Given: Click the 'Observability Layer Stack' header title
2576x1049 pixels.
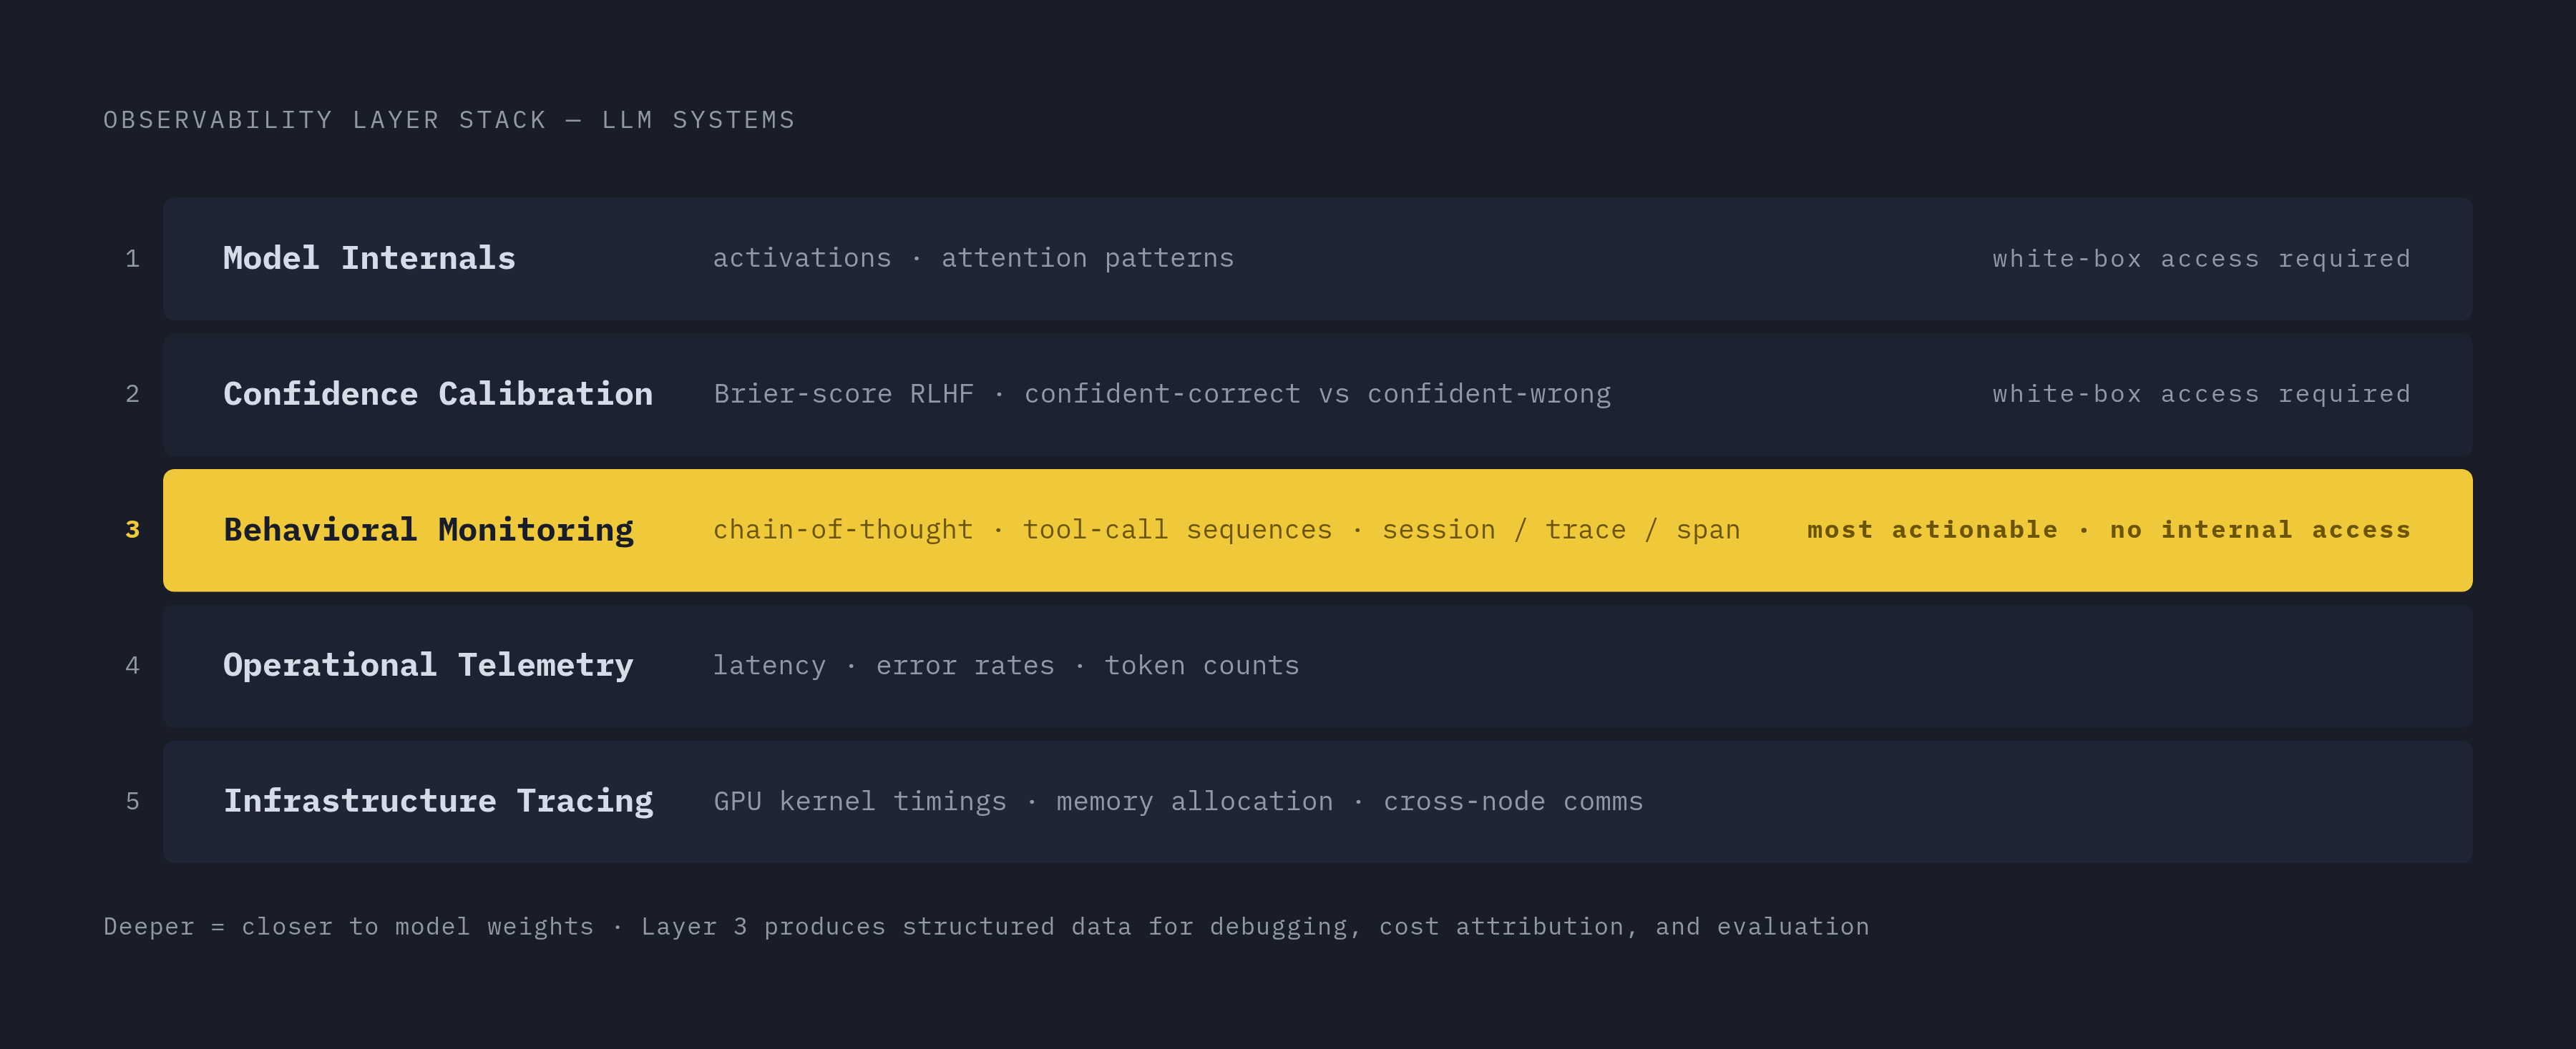Looking at the screenshot, I should 325,120.
